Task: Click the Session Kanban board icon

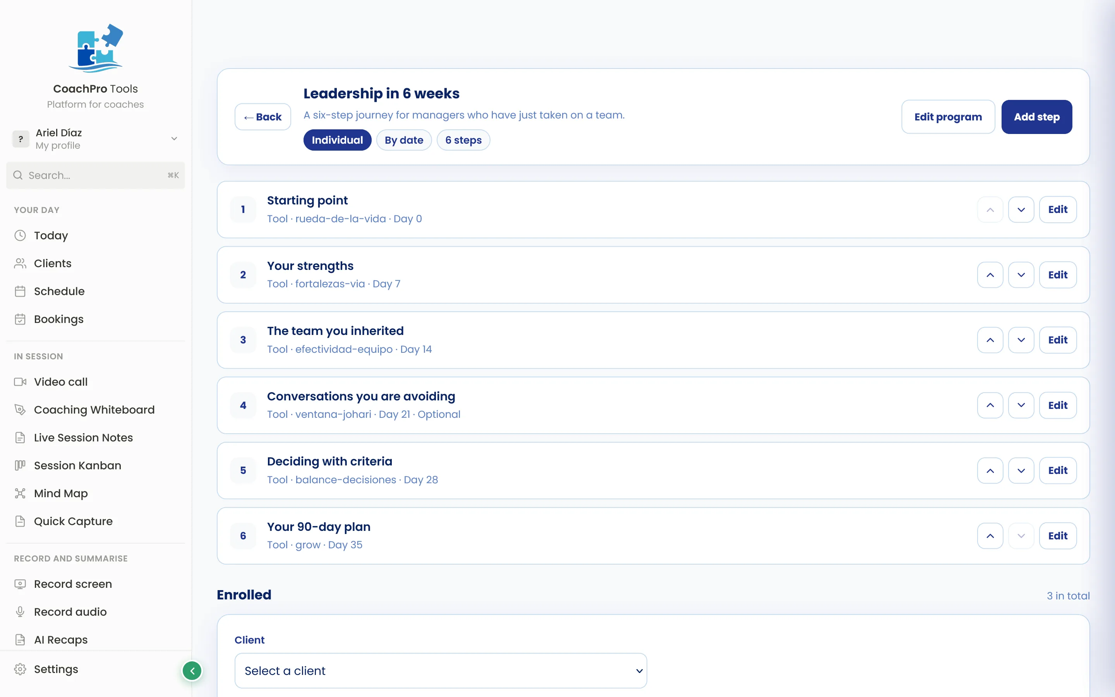Action: coord(20,465)
